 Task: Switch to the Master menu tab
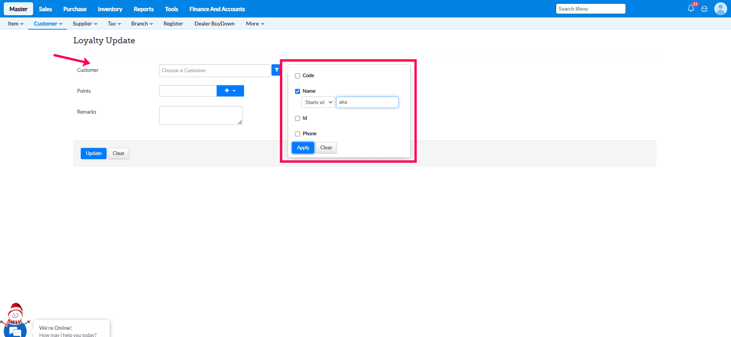[18, 9]
